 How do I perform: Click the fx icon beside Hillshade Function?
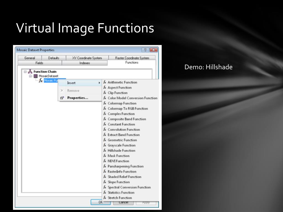(x=105, y=150)
